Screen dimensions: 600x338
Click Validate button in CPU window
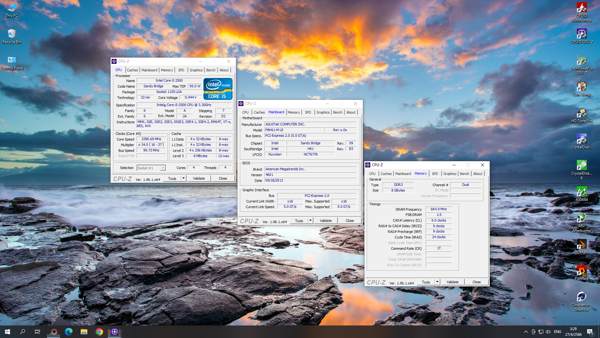199,178
